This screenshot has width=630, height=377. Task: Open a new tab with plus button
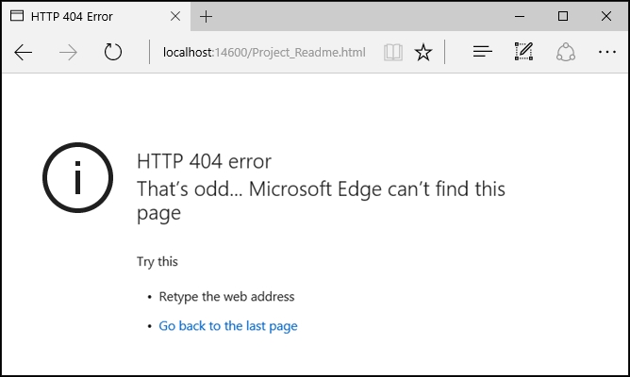[x=207, y=16]
